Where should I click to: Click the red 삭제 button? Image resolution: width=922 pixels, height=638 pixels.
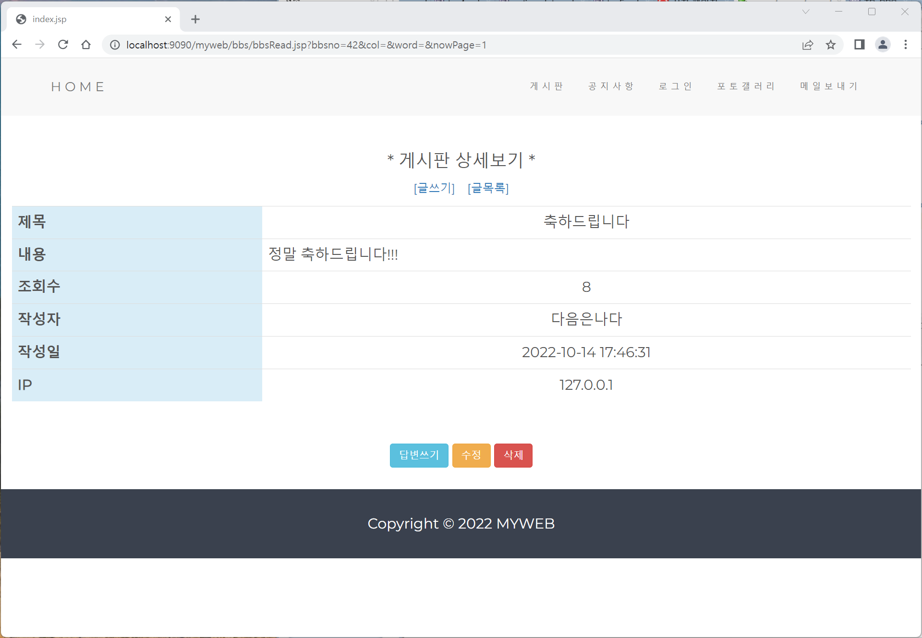(x=513, y=455)
